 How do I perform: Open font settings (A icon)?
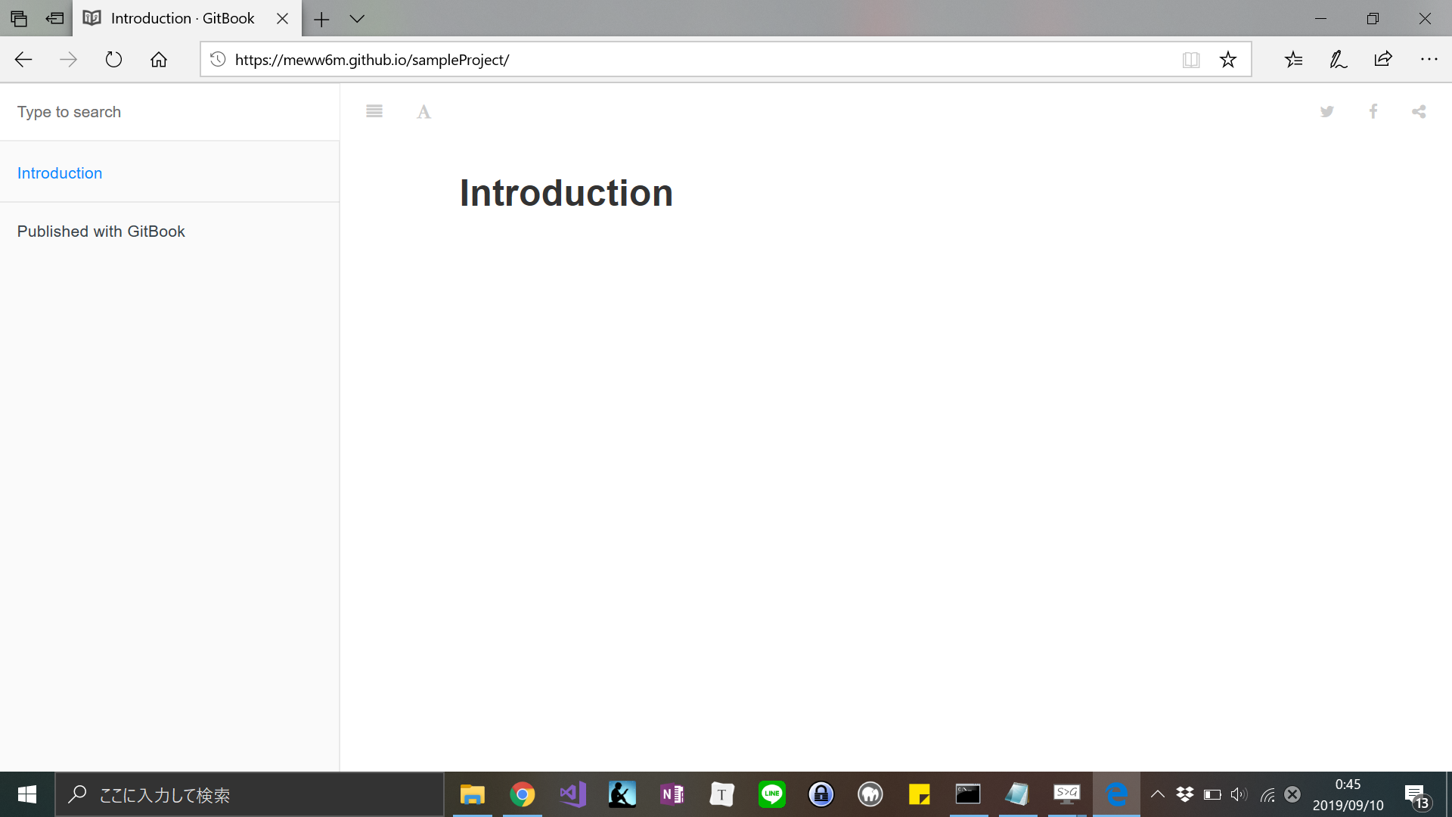coord(423,112)
